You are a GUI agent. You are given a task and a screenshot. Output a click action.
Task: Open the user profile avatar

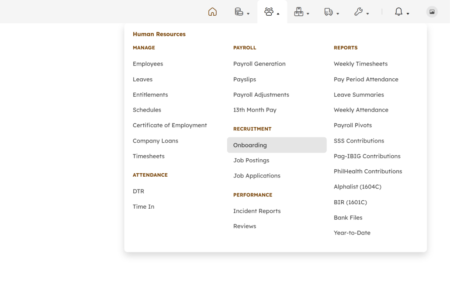click(432, 12)
